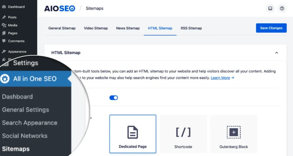Open the notifications inbox icon
Viewport: 293px width, 156px height.
[x=270, y=8]
